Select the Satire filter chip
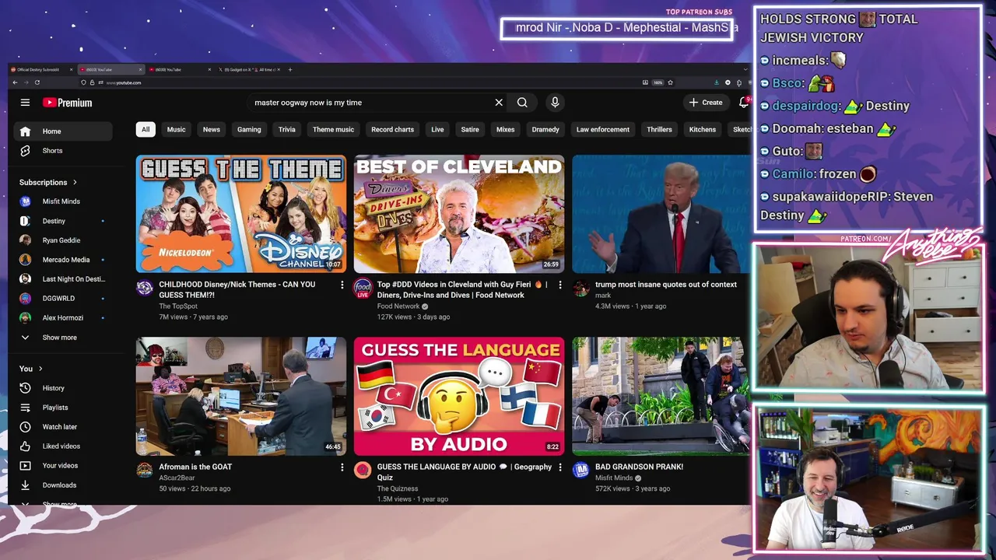 [x=470, y=130]
